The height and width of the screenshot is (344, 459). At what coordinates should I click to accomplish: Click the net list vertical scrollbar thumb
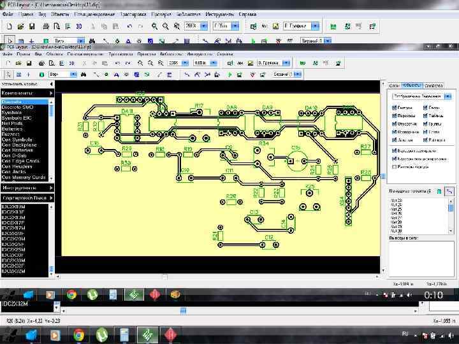[x=451, y=208]
